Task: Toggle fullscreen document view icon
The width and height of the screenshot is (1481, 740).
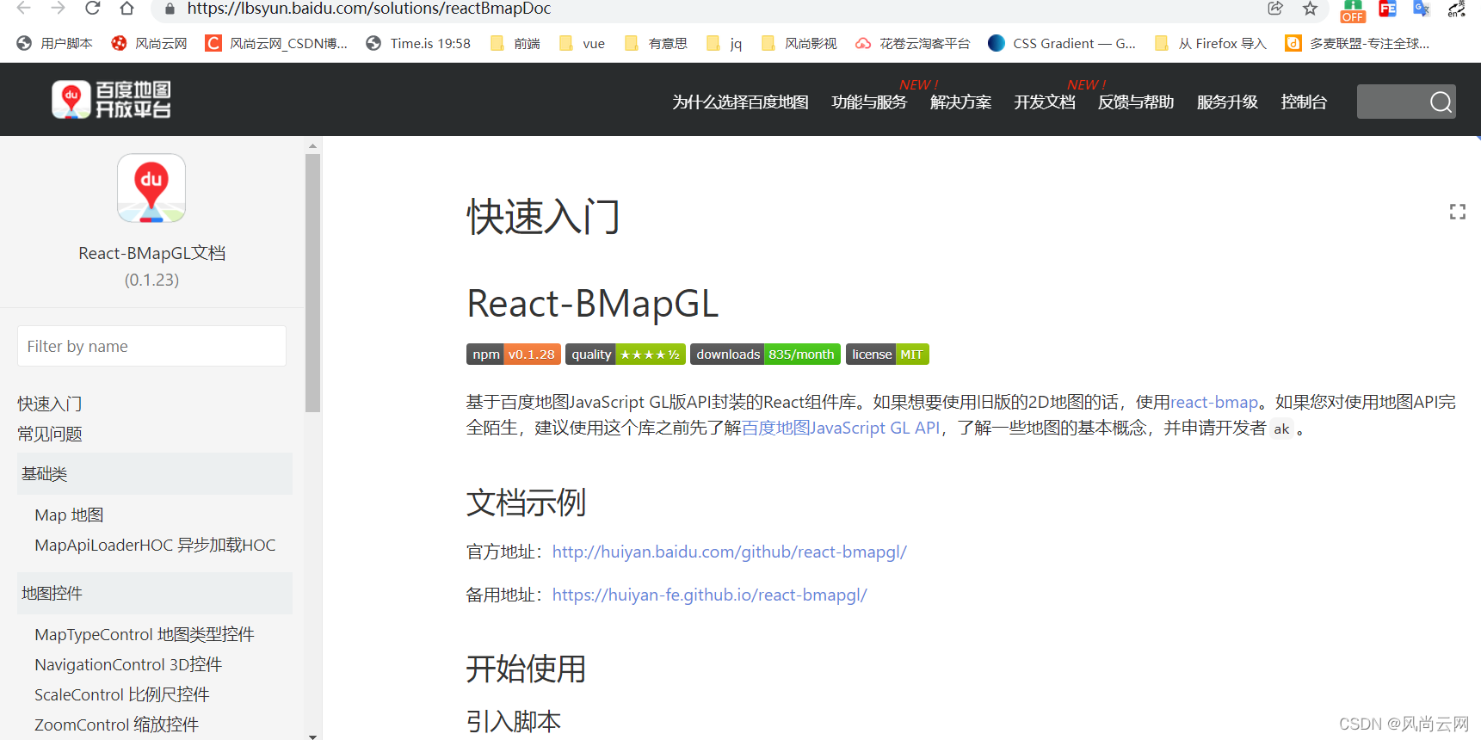Action: click(1457, 212)
